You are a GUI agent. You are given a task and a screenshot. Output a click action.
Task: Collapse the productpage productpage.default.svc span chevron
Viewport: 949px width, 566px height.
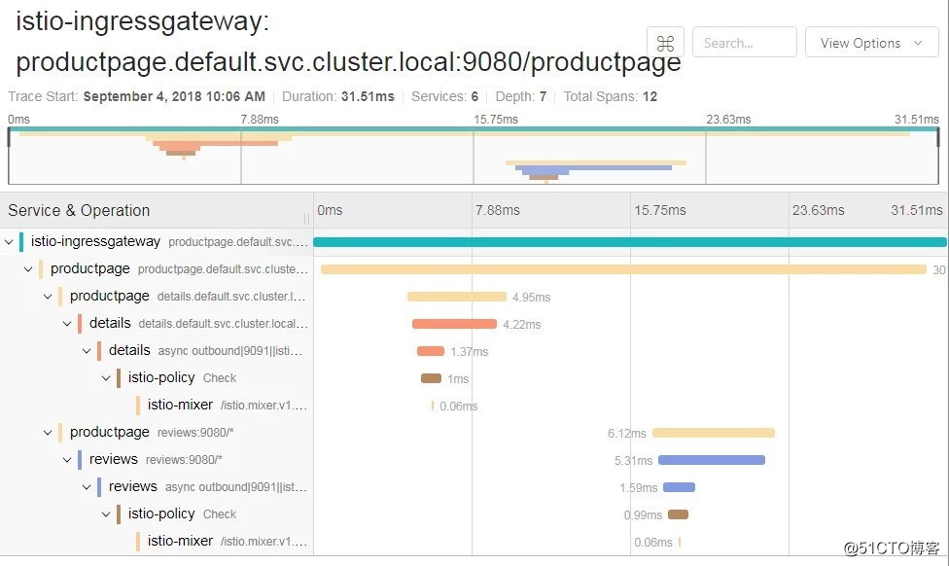coord(28,269)
